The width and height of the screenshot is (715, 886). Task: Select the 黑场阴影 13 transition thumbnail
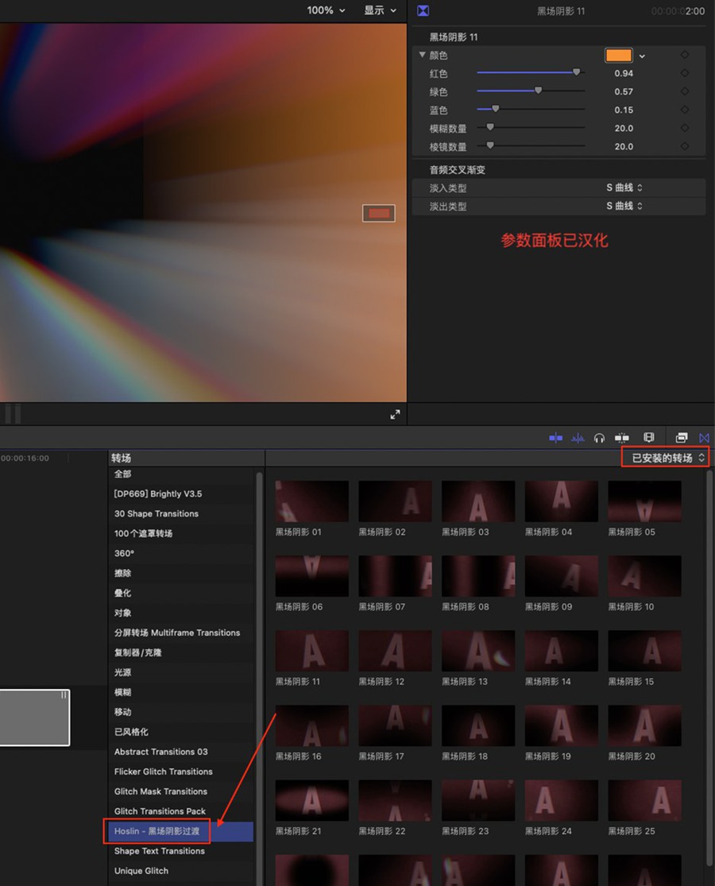pyautogui.click(x=477, y=650)
